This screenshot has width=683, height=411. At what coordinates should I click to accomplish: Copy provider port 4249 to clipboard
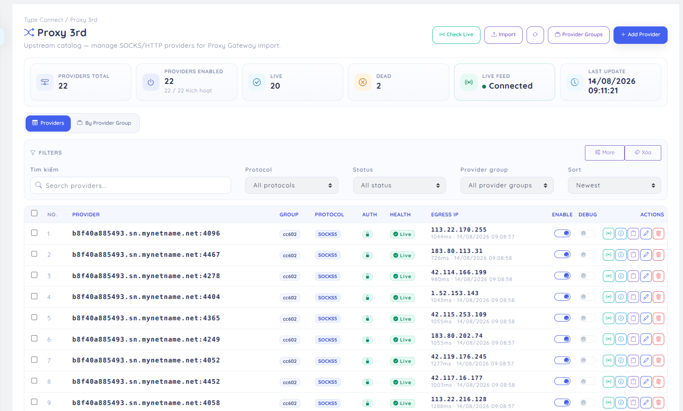634,339
